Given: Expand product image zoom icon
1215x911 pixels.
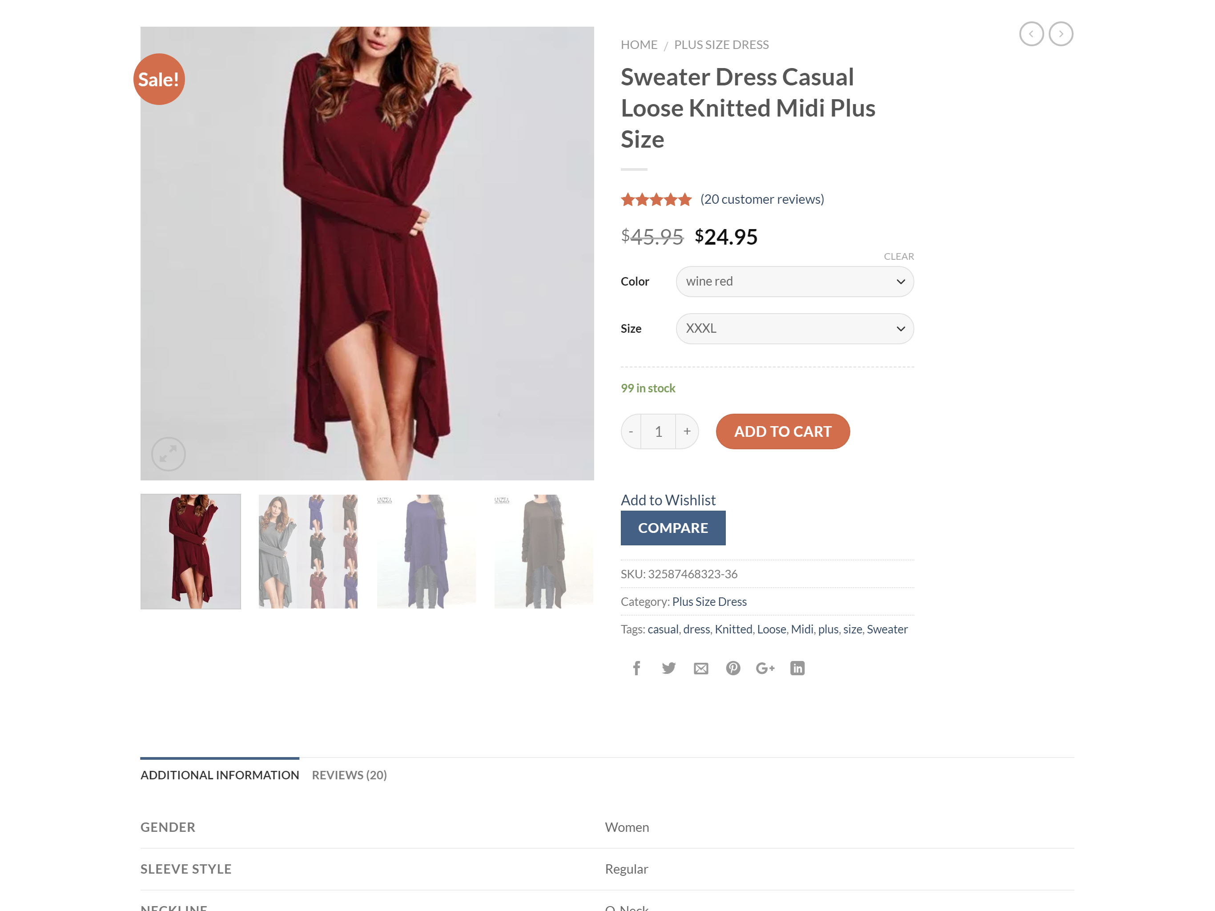Looking at the screenshot, I should 168,454.
